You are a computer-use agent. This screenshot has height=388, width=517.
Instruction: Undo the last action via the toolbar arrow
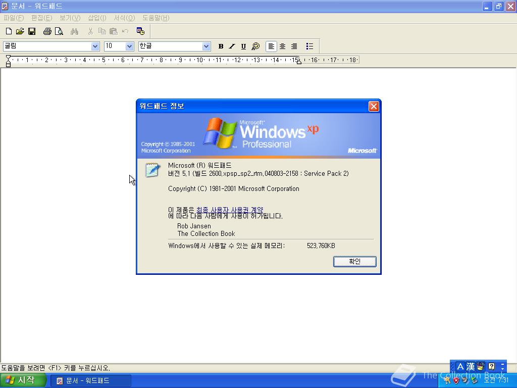125,31
